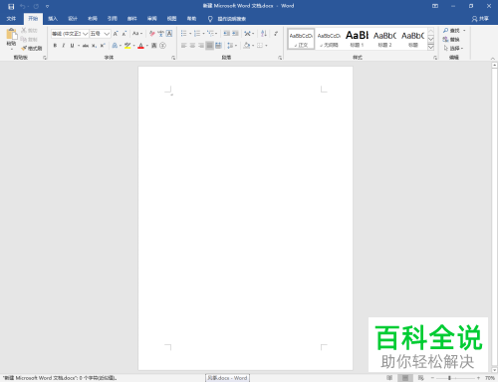Click the Select button in editing group
The width and height of the screenshot is (498, 382).
(x=453, y=49)
